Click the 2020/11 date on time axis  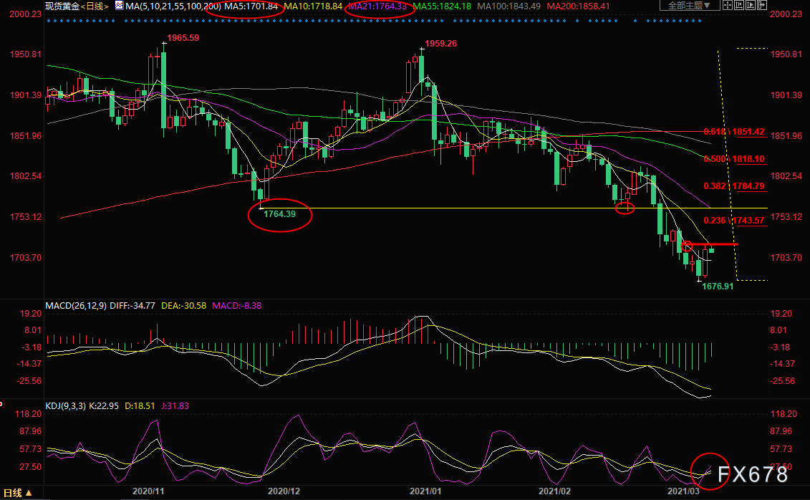tap(148, 491)
